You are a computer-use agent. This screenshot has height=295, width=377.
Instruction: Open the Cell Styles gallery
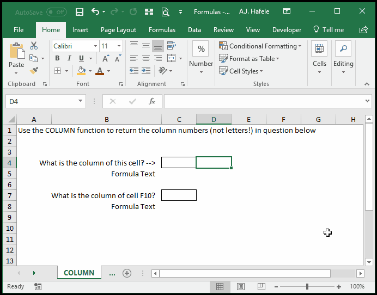coord(241,71)
